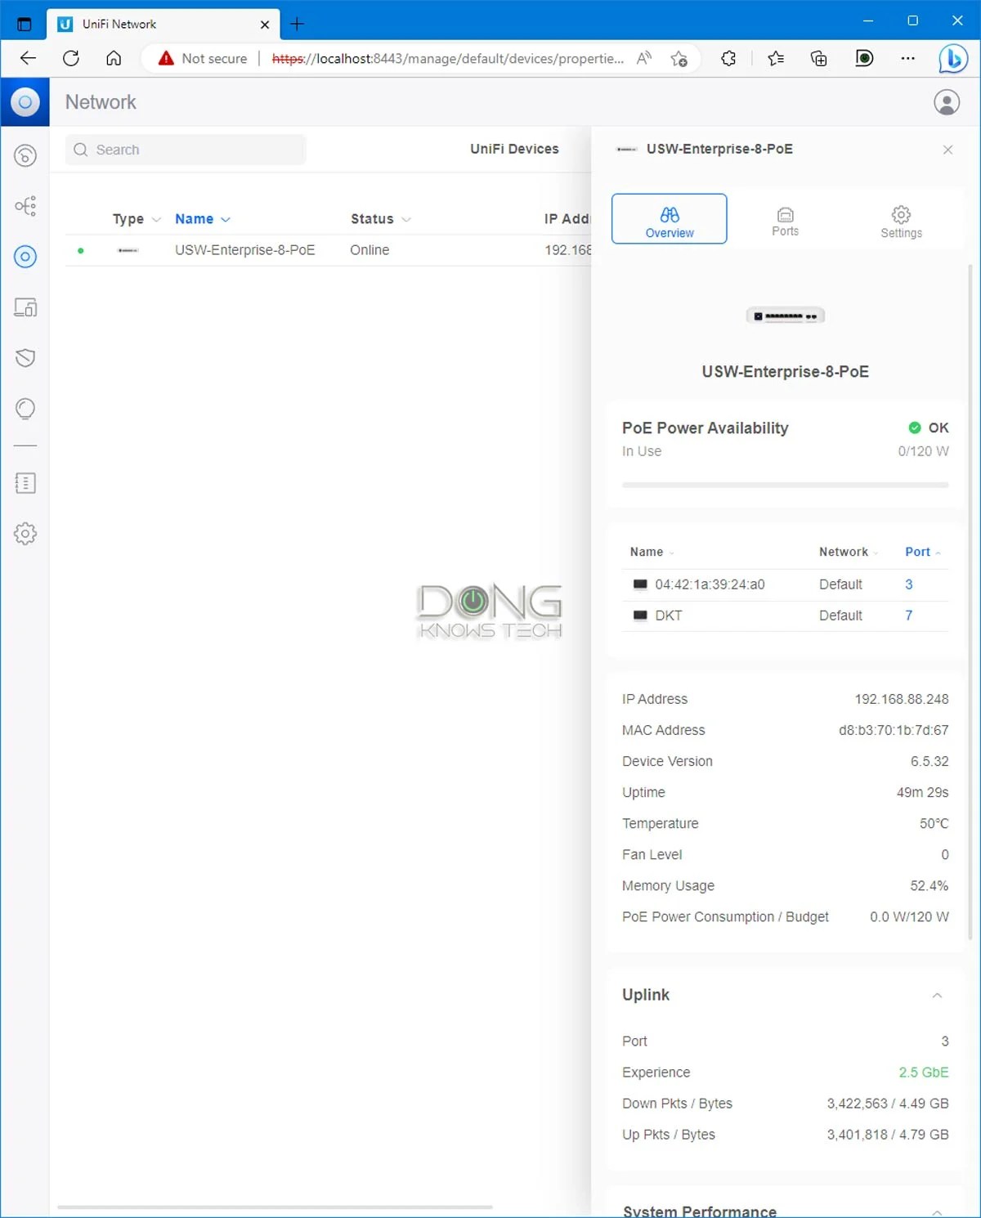Click the Online status cell
981x1218 pixels.
click(x=370, y=250)
